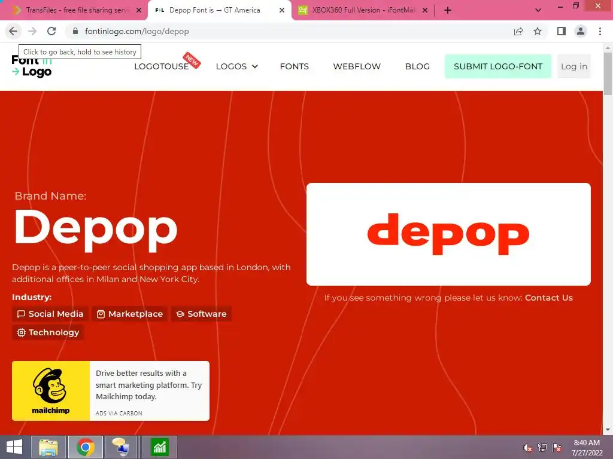Screen dimensions: 613x459
Task: Click the SUBMIT LOGO-FONT button
Action: point(497,66)
